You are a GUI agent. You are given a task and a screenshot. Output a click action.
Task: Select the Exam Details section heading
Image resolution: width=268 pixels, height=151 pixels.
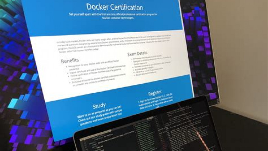137,54
